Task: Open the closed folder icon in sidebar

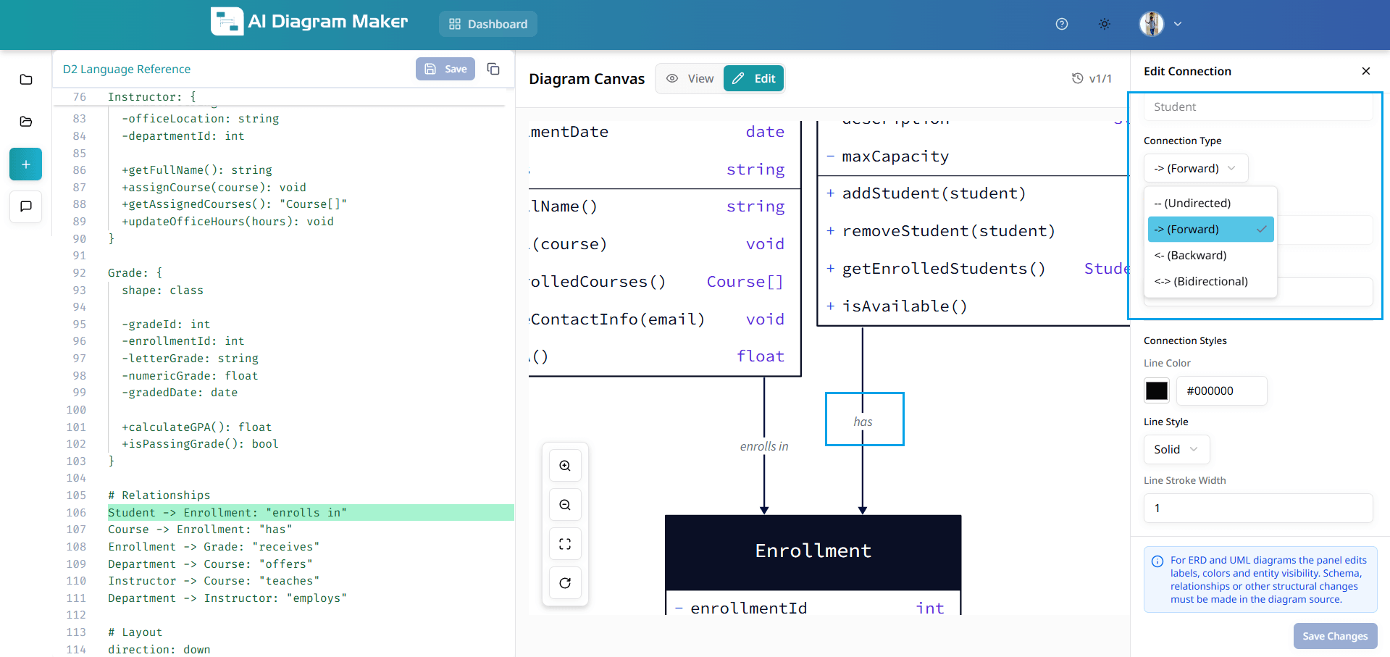Action: click(25, 80)
